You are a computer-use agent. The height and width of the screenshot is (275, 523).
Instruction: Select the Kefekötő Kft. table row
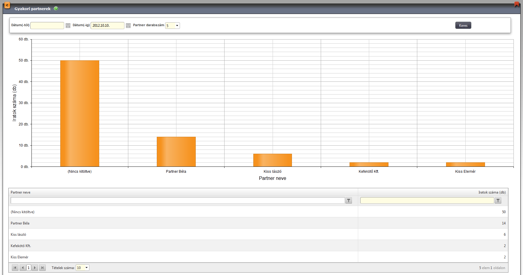pyautogui.click(x=258, y=246)
